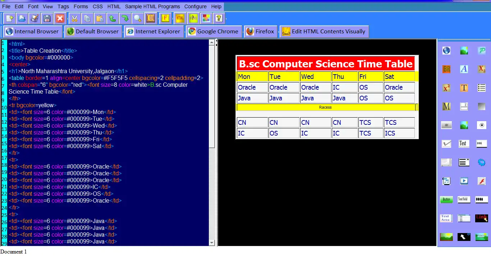The image size is (491, 256).
Task: Click the Racess cell in preview table
Action: 326,107
